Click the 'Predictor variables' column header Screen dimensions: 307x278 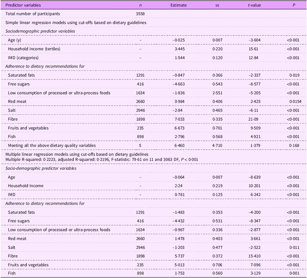[23, 5]
